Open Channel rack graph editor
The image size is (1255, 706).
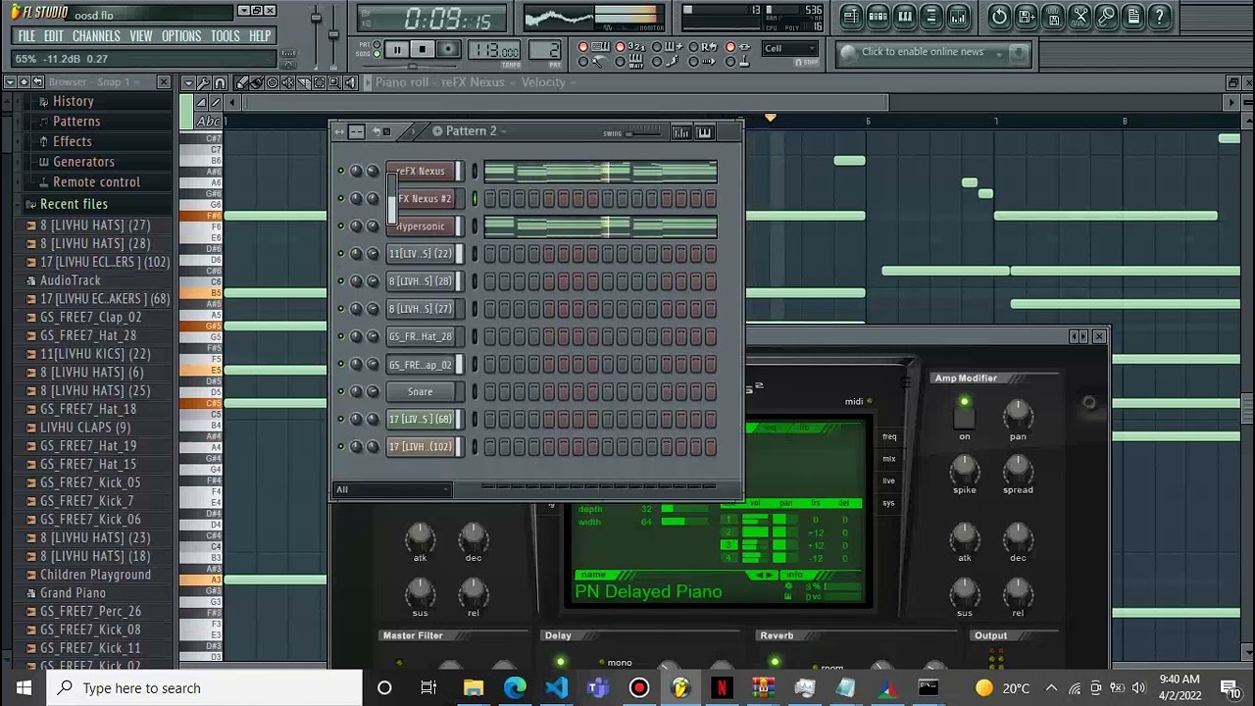pos(681,132)
